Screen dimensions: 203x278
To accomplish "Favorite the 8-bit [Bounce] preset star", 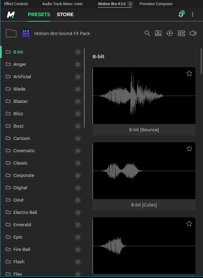I will [x=189, y=73].
